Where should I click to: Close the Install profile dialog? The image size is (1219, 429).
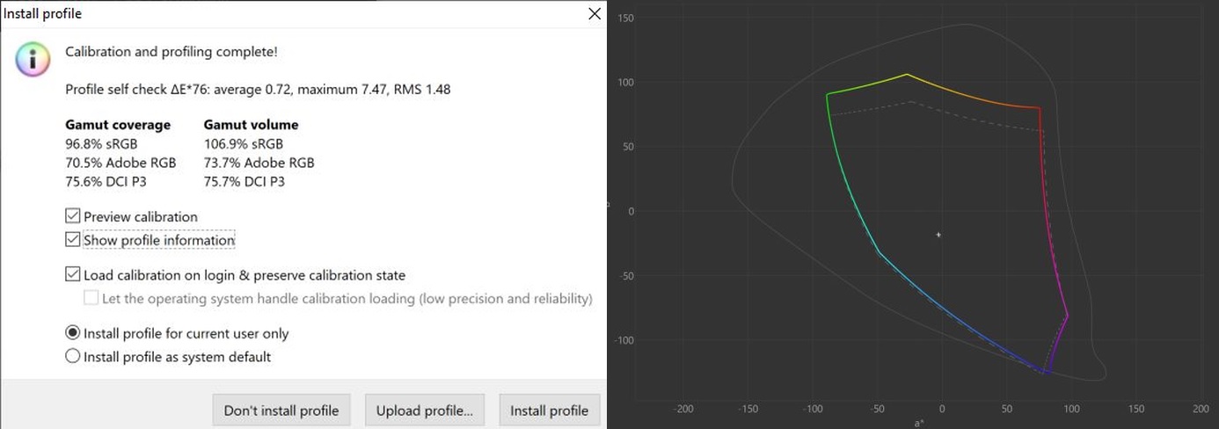coord(595,14)
